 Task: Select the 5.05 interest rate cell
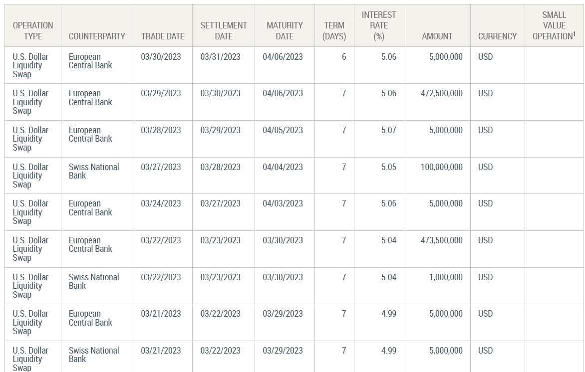pyautogui.click(x=388, y=167)
